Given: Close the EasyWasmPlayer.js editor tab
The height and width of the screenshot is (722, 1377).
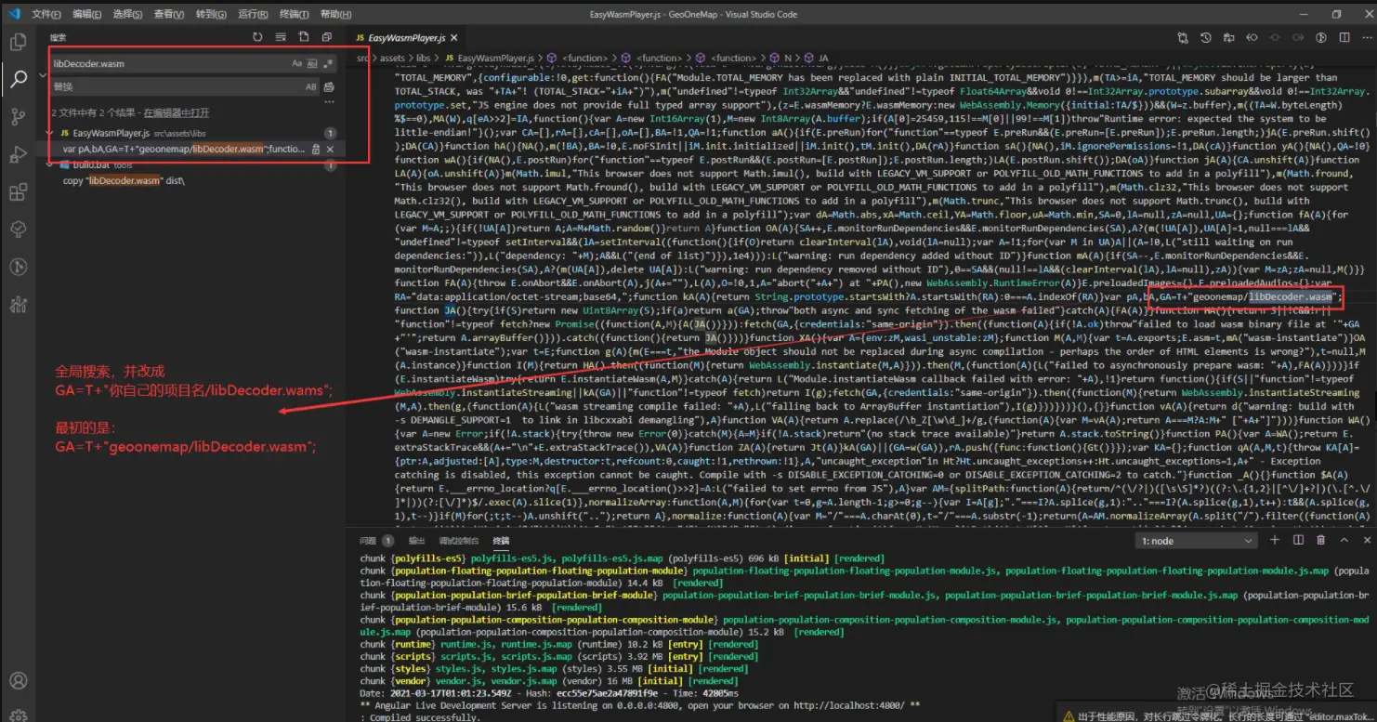Looking at the screenshot, I should pyautogui.click(x=455, y=38).
